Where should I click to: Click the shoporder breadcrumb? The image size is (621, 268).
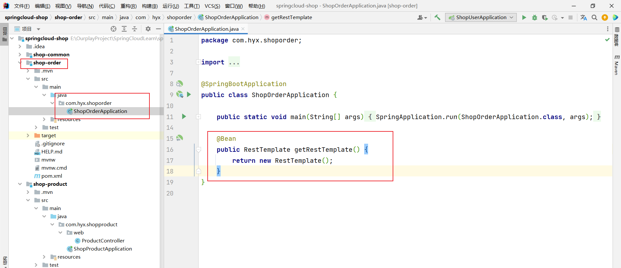pyautogui.click(x=179, y=17)
